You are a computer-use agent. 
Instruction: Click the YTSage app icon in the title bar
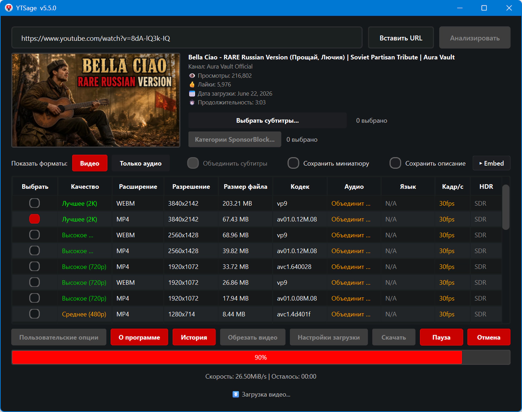coord(9,8)
